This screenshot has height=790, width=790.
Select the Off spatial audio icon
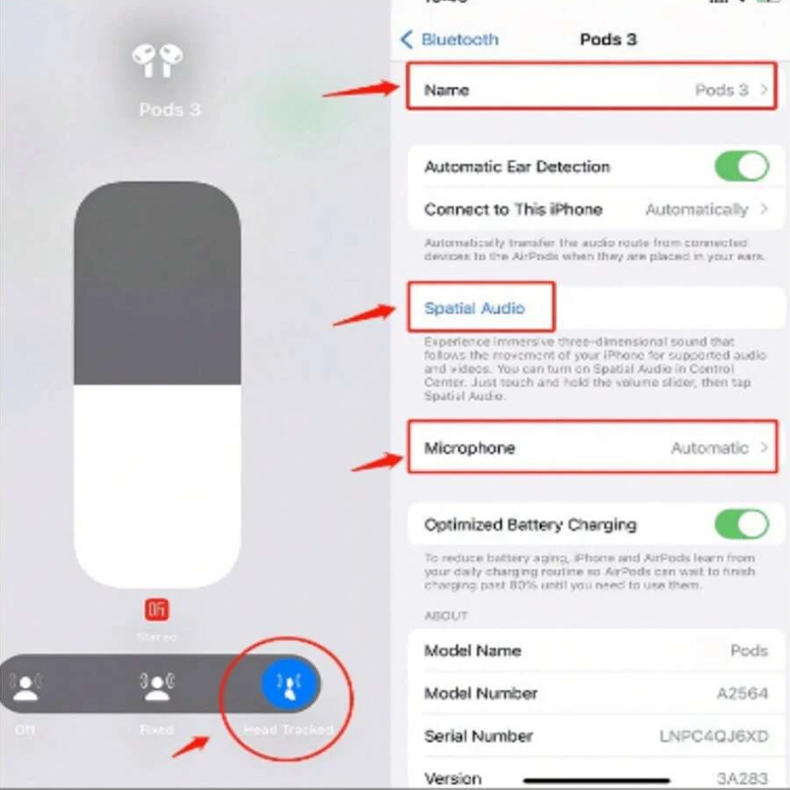pos(26,685)
